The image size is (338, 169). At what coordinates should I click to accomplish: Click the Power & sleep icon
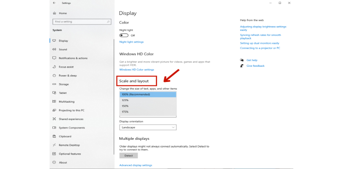coord(55,76)
